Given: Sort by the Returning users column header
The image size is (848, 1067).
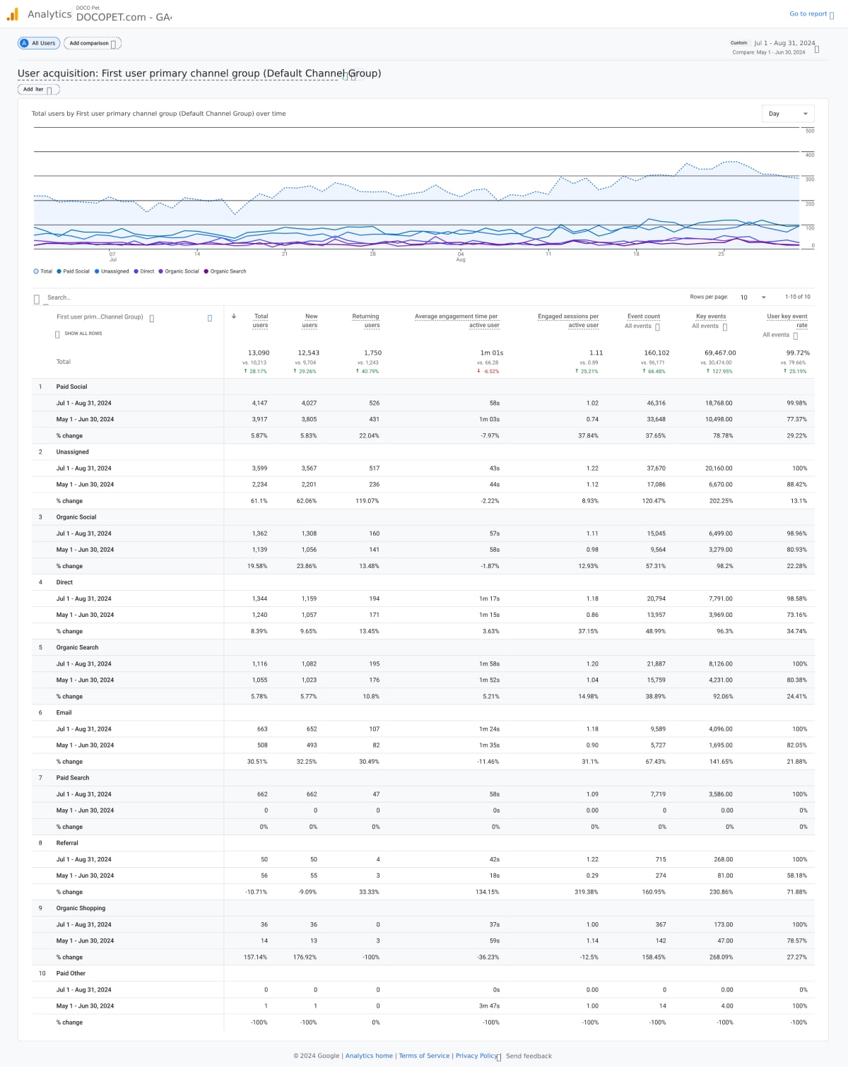Looking at the screenshot, I should click(366, 321).
